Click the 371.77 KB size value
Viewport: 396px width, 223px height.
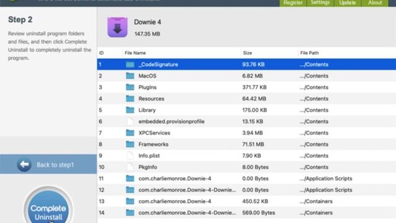[254, 87]
